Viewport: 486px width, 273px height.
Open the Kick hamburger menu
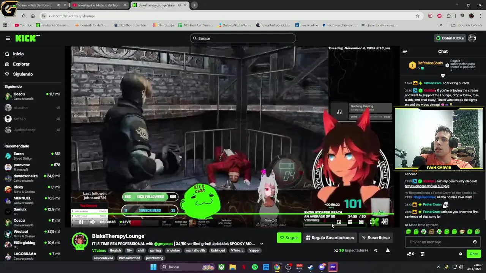[x=8, y=38]
